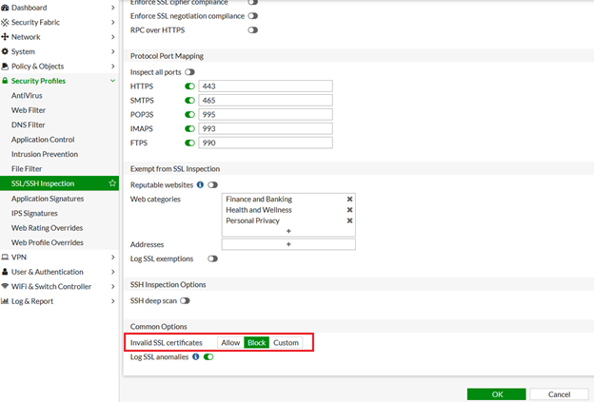Open the AntiVirus profile page

coord(27,95)
